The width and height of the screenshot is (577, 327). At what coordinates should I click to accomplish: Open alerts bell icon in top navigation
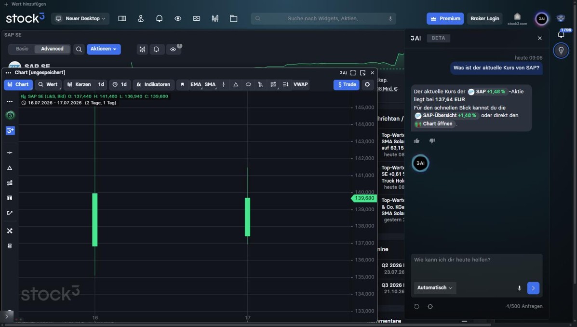point(160,18)
